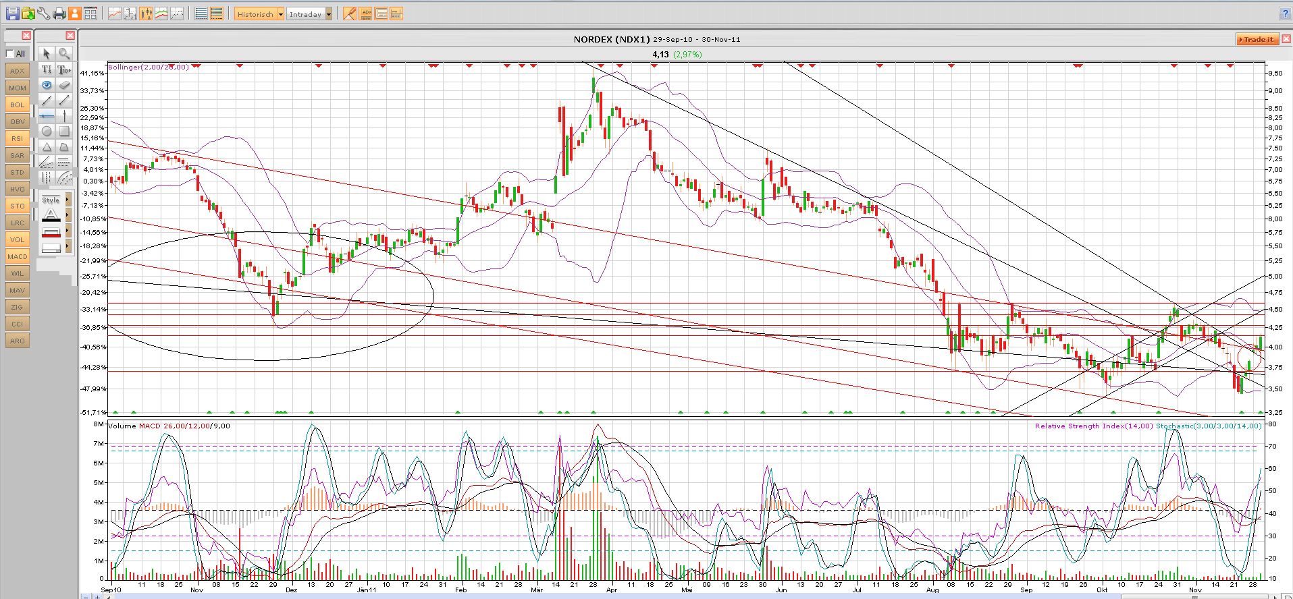Click the horizontal grid lines icon
The height and width of the screenshot is (599, 1293).
(201, 13)
